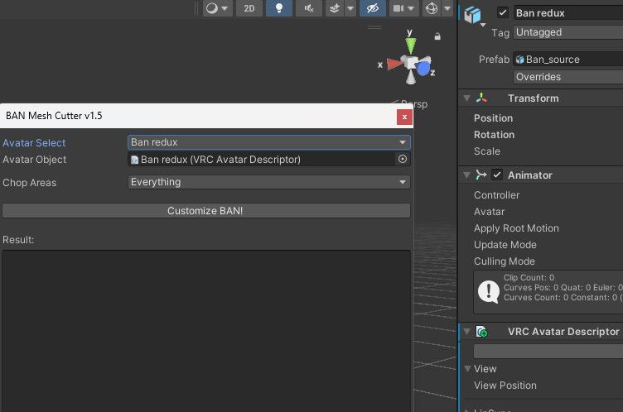Click the red X axis cone on gizmo
The image size is (623, 412).
coord(395,64)
